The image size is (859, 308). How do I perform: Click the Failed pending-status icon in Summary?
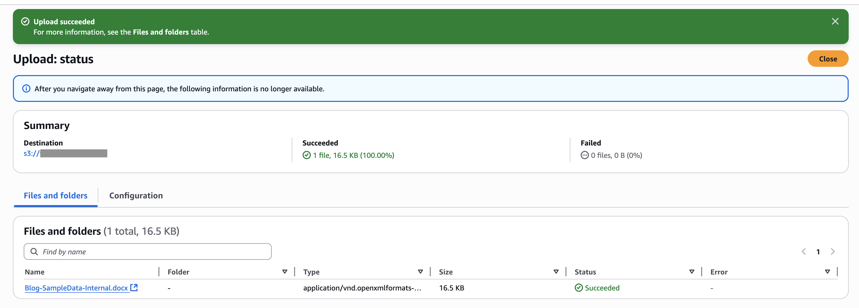pyautogui.click(x=584, y=155)
